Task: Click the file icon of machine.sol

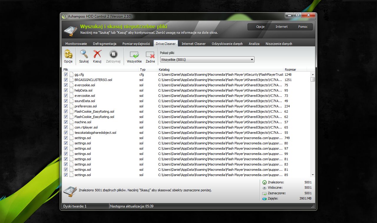Action: pos(71,122)
